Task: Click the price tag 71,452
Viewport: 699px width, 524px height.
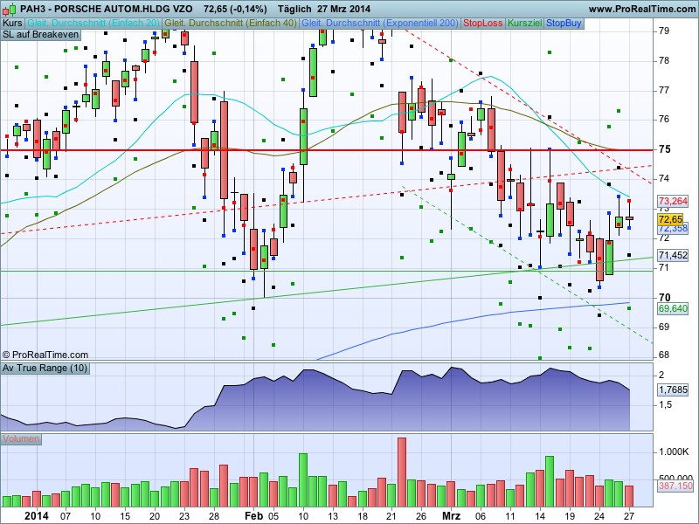Action: click(673, 255)
